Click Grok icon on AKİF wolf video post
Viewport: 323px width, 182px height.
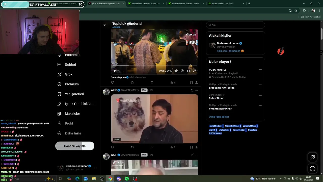tap(192, 90)
